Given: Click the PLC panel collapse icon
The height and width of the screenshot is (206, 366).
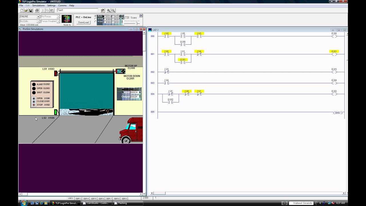Looking at the screenshot, I should tap(141, 16).
